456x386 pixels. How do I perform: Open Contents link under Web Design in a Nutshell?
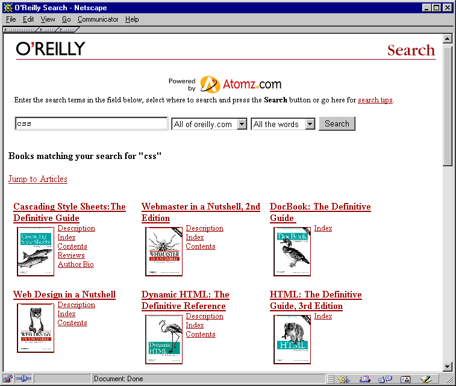(72, 323)
